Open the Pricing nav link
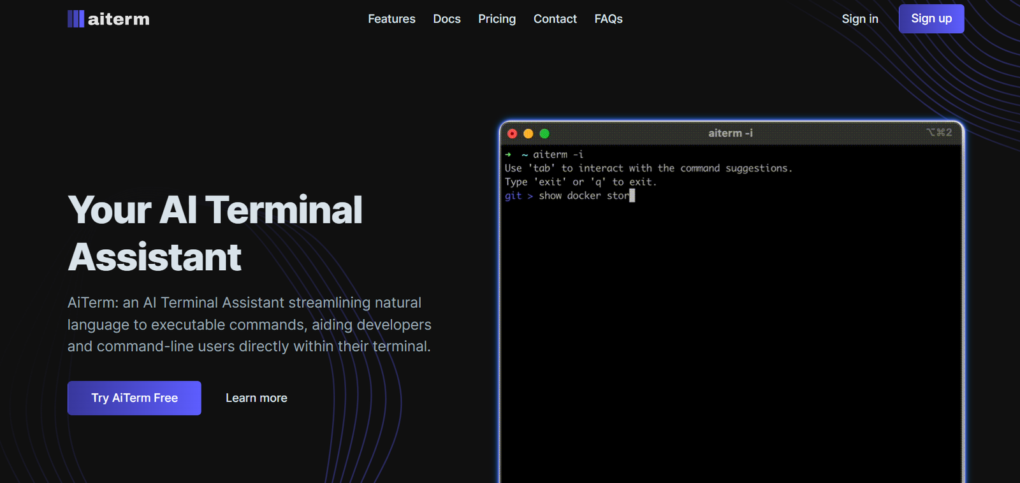Viewport: 1020px width, 483px height. (x=497, y=19)
